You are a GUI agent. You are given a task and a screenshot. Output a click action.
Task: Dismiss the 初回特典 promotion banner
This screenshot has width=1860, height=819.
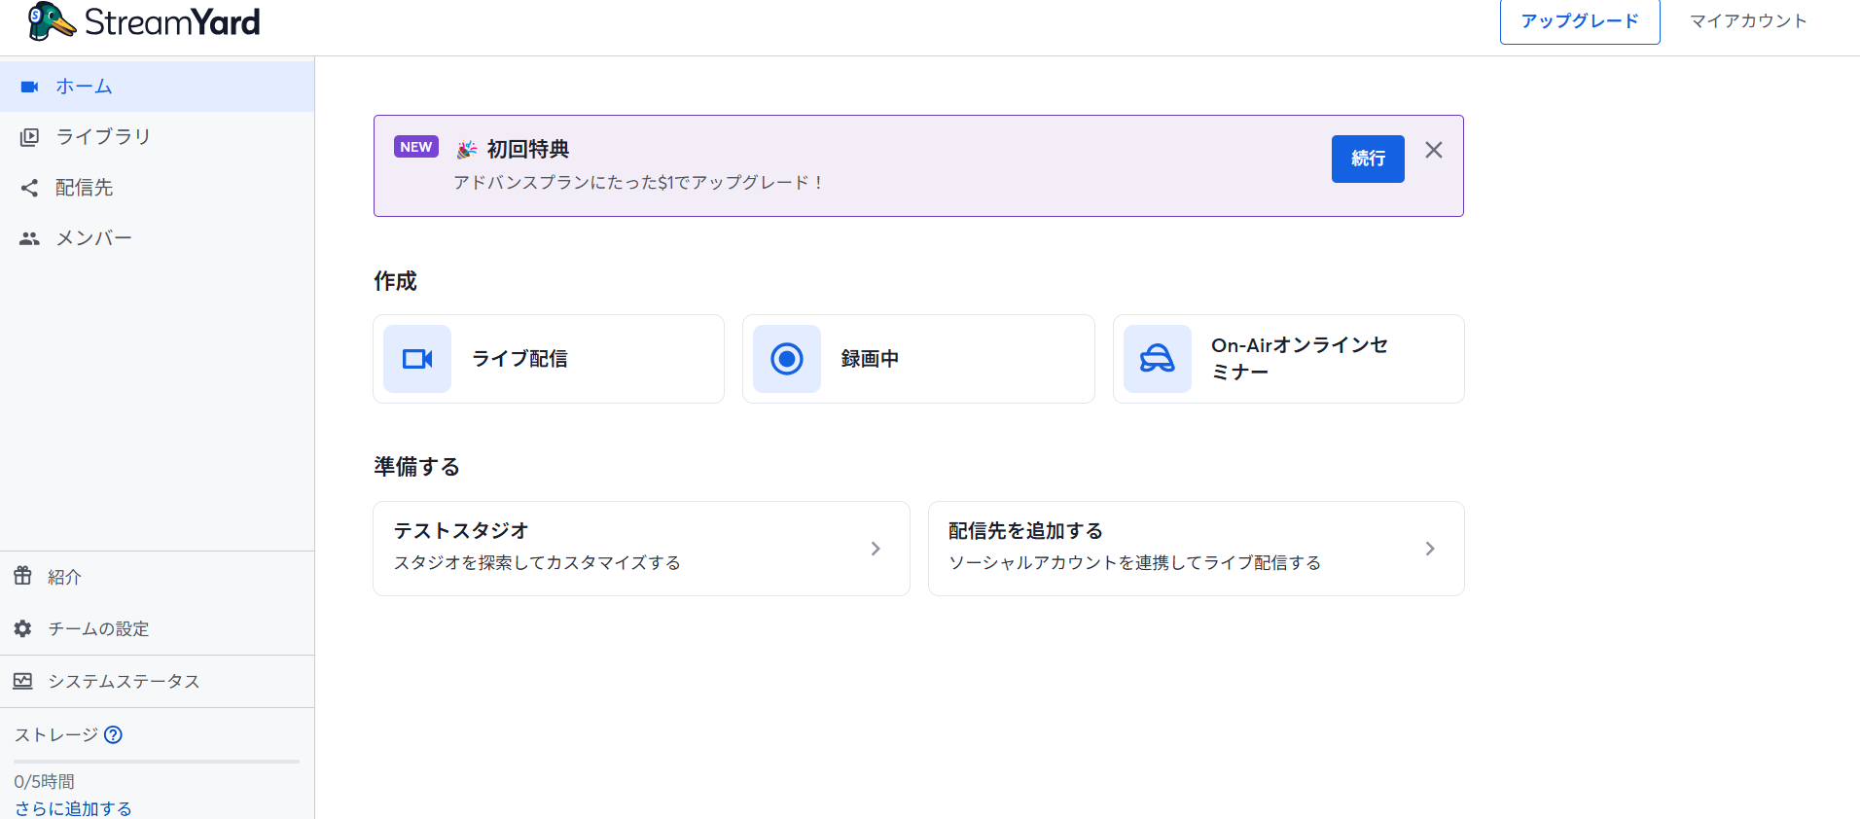tap(1434, 150)
